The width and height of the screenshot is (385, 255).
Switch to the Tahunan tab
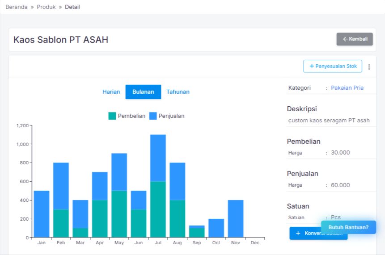pos(178,92)
